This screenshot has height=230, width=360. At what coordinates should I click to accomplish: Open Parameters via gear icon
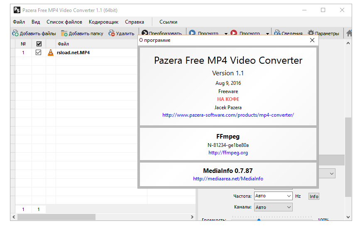[x=311, y=32]
